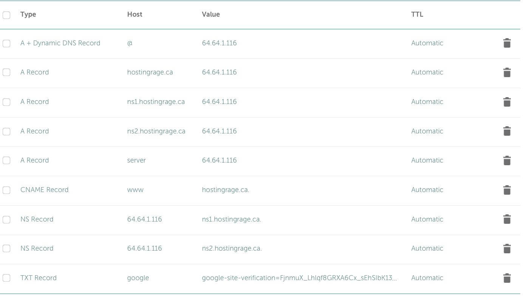Image resolution: width=529 pixels, height=296 pixels.
Task: Remove NS Record pointing to ns1.hostingrage.ca.
Action: (x=507, y=219)
